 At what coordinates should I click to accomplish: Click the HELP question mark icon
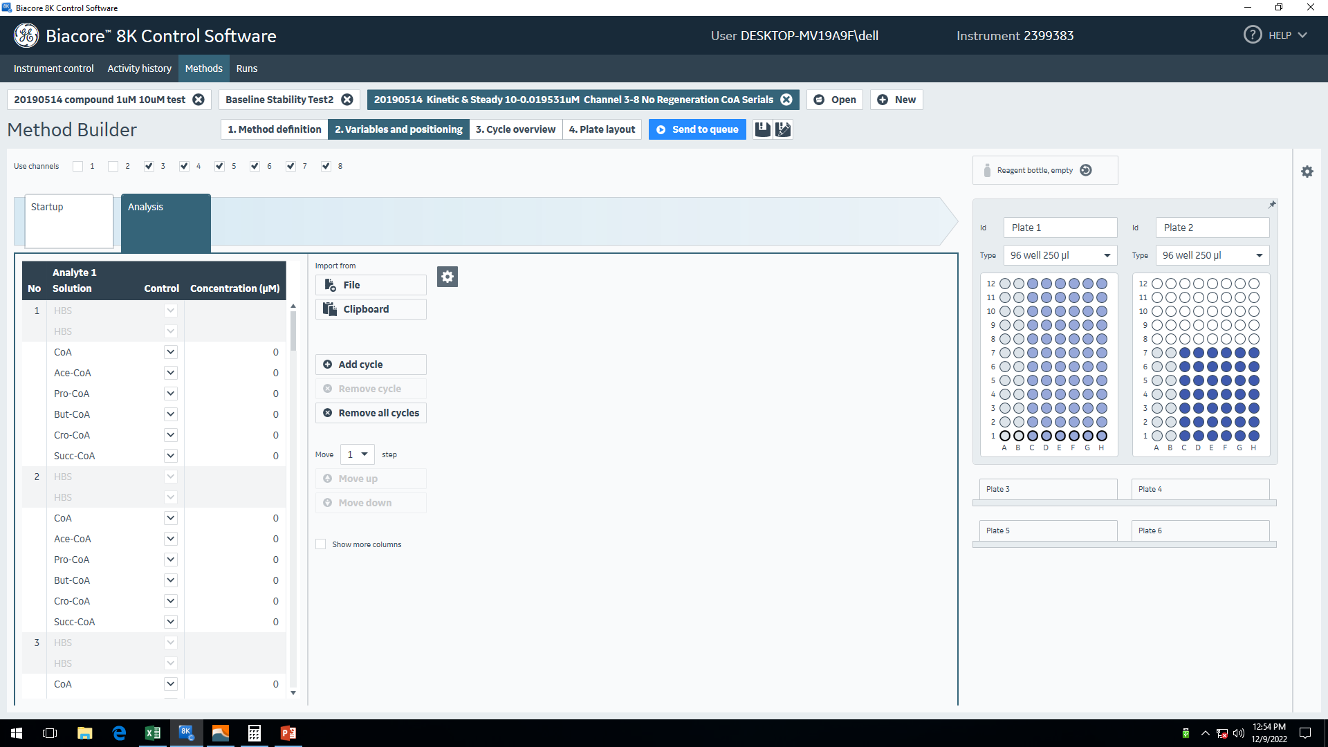pyautogui.click(x=1252, y=35)
